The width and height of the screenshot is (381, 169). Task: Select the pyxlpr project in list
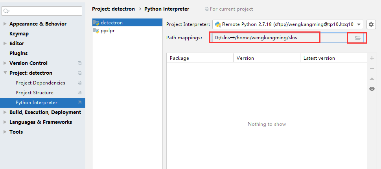(107, 31)
